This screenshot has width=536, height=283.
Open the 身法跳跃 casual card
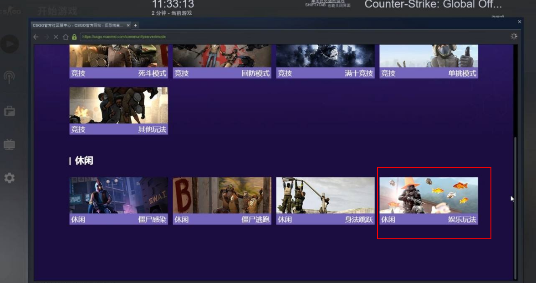point(325,201)
